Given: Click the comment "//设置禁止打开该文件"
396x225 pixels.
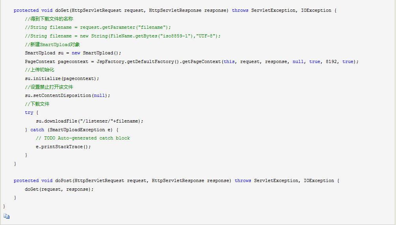Looking at the screenshot, I should coord(49,87).
